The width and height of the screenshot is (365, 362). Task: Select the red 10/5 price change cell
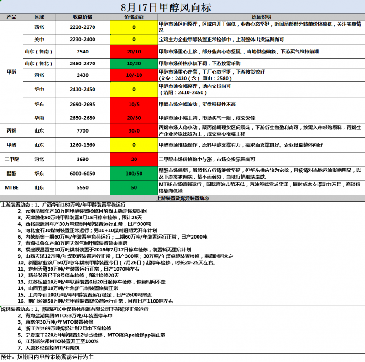coord(134,105)
